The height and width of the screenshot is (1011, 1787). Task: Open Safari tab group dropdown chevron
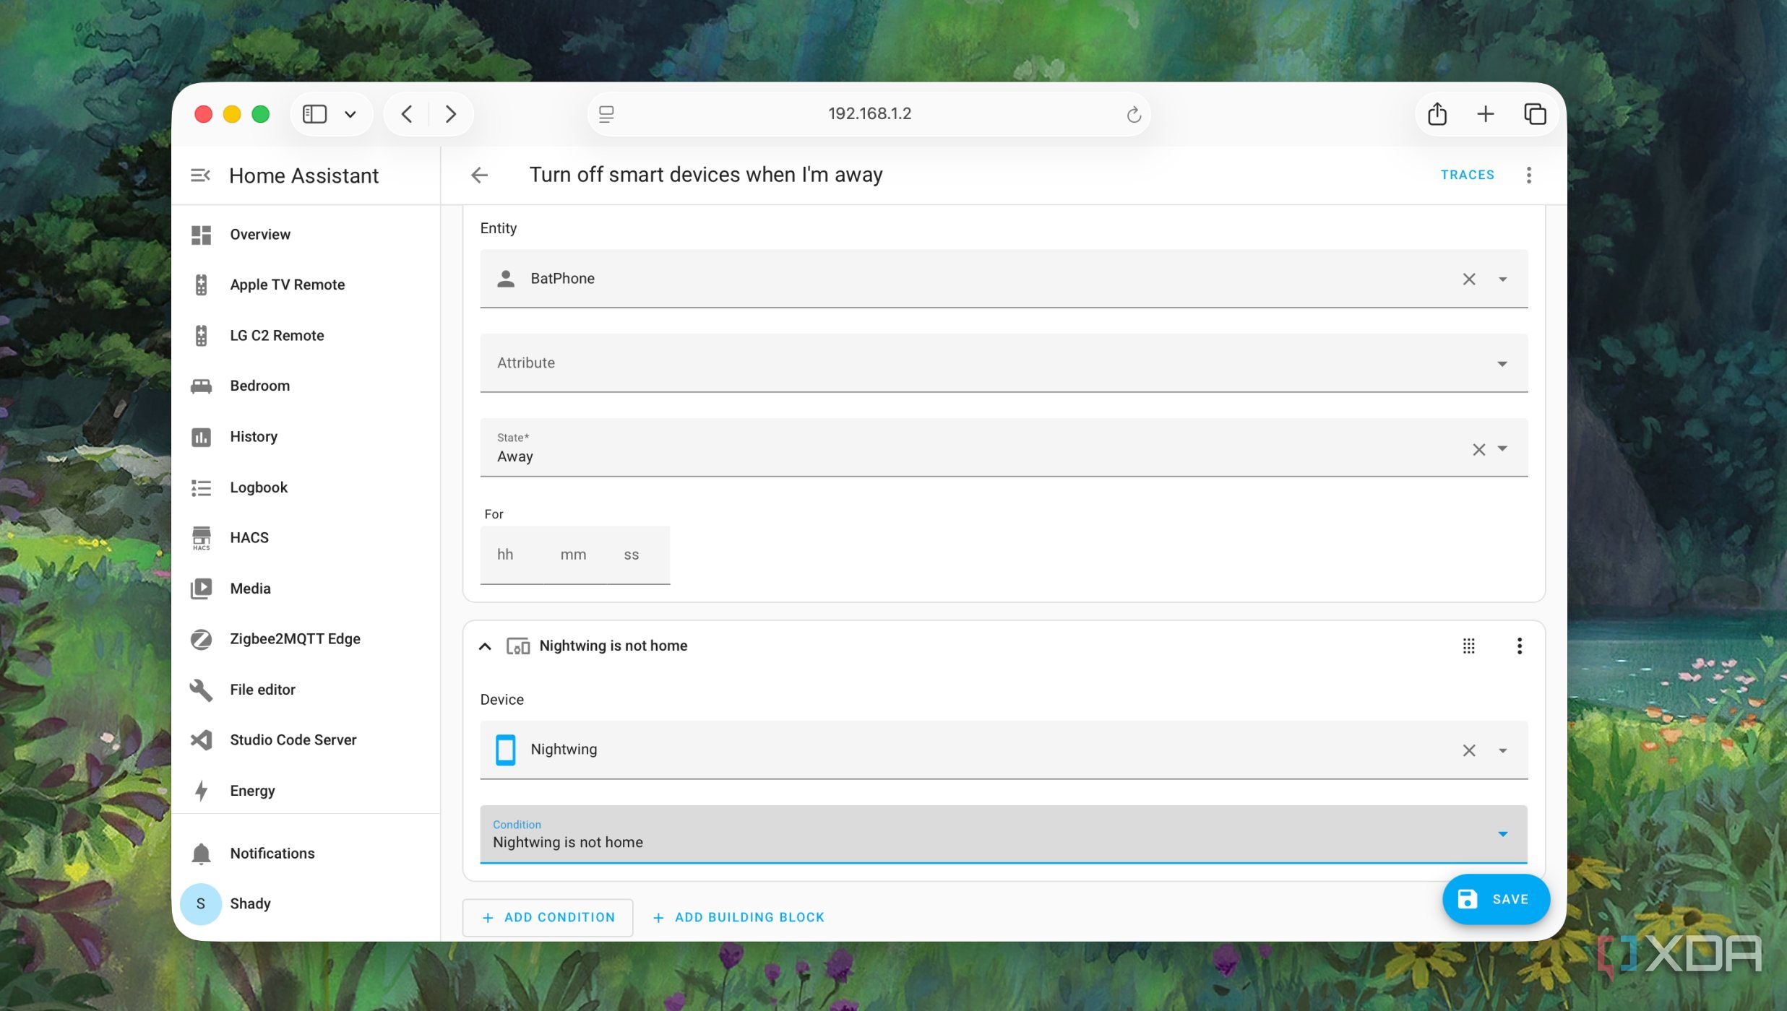350,114
